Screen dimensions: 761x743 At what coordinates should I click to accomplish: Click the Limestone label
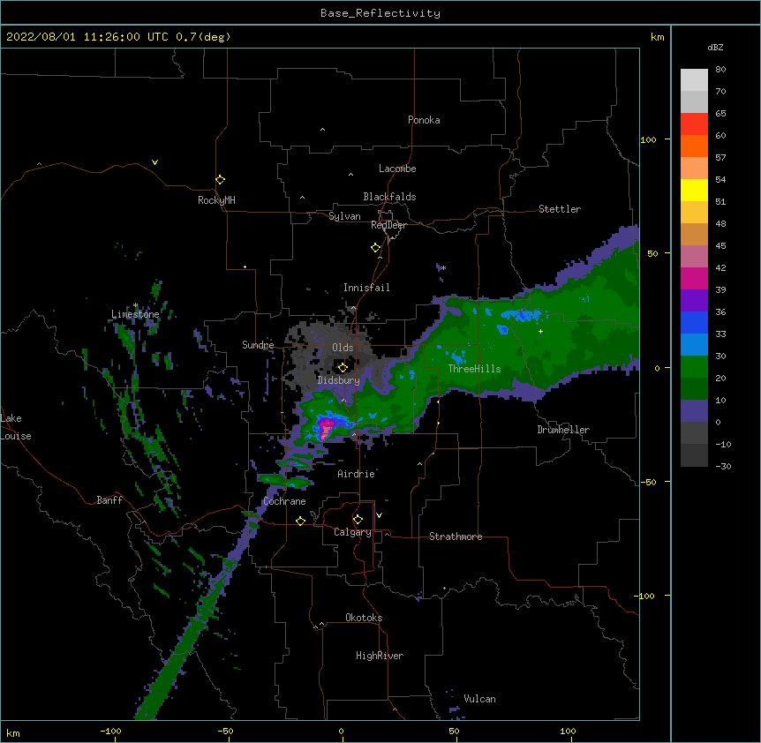[x=135, y=314]
